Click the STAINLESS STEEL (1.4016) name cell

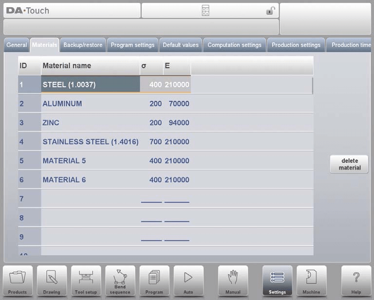click(x=91, y=142)
